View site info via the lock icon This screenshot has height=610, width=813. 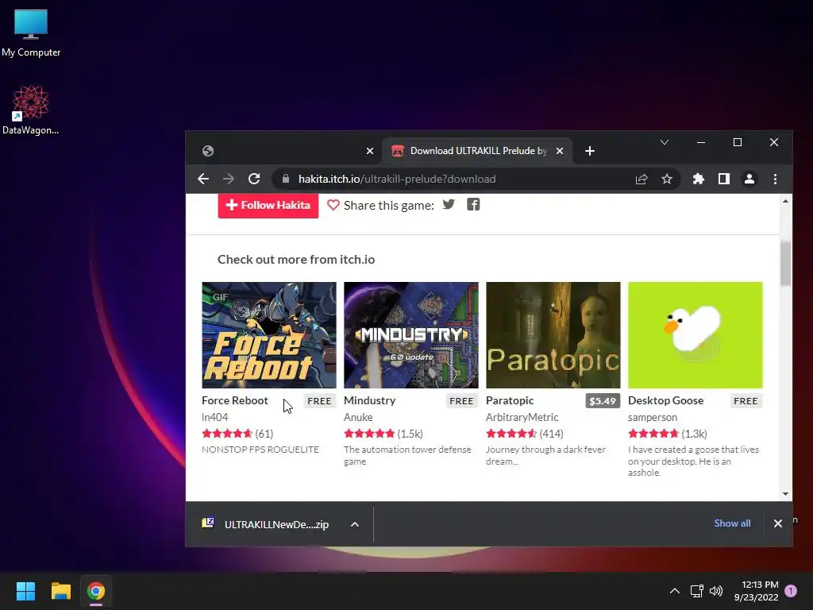tap(285, 179)
